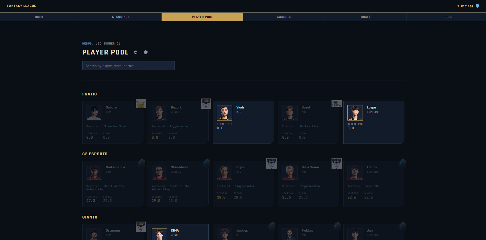Click the shield icon next to Dreiegg
The height and width of the screenshot is (240, 486).
(x=477, y=6)
